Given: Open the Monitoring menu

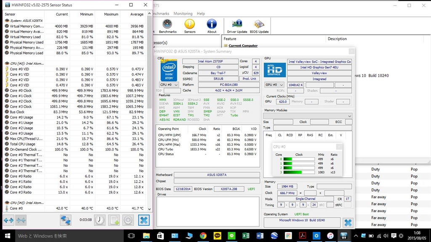Looking at the screenshot, I should 183,13.
